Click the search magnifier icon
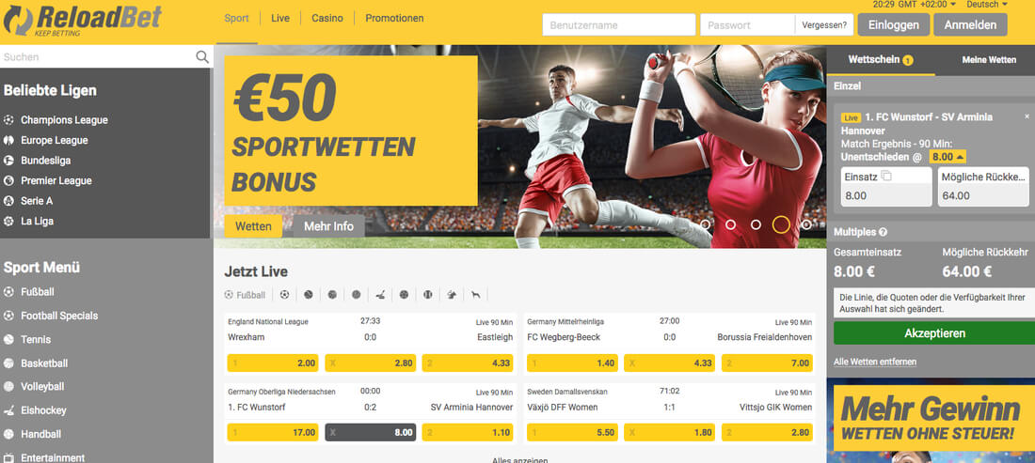1035x463 pixels. click(x=202, y=56)
